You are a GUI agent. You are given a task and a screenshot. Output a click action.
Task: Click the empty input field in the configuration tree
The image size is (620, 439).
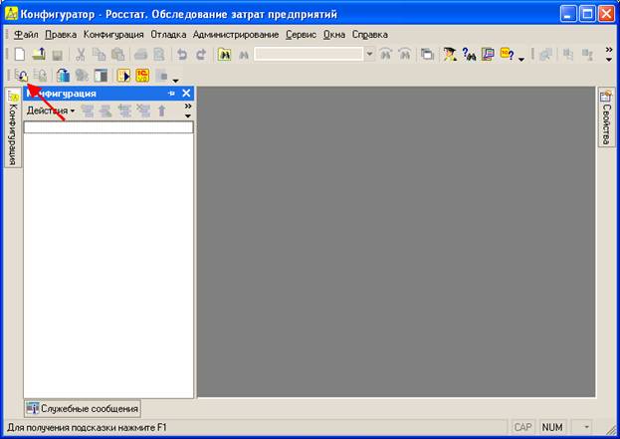[108, 127]
